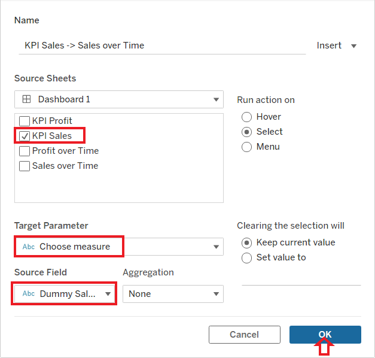This screenshot has width=375, height=358.
Task: Uncheck the KPI Sales checkbox
Action: pyautogui.click(x=25, y=136)
